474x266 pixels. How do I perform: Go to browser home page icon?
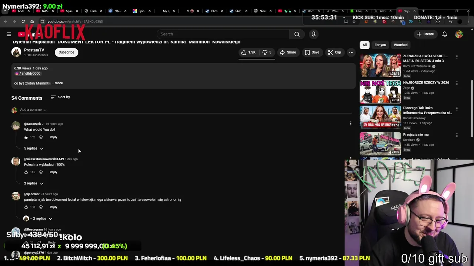coord(32,21)
